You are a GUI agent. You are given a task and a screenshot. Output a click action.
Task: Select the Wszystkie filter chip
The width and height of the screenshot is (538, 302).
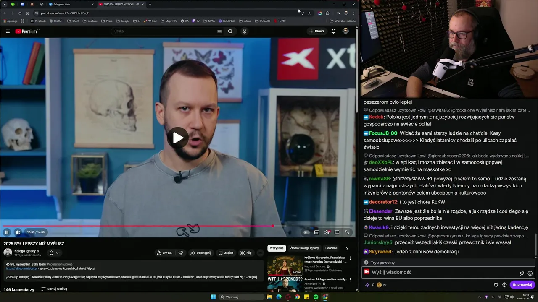[x=277, y=248]
